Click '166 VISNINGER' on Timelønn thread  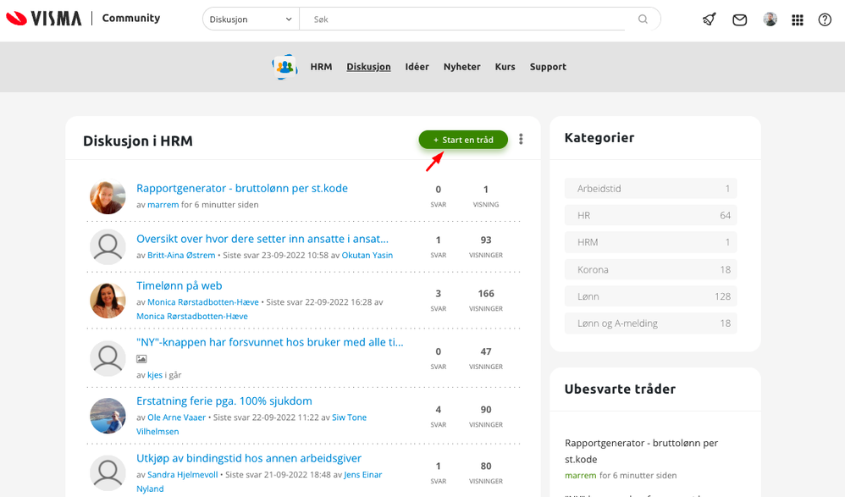click(x=485, y=301)
